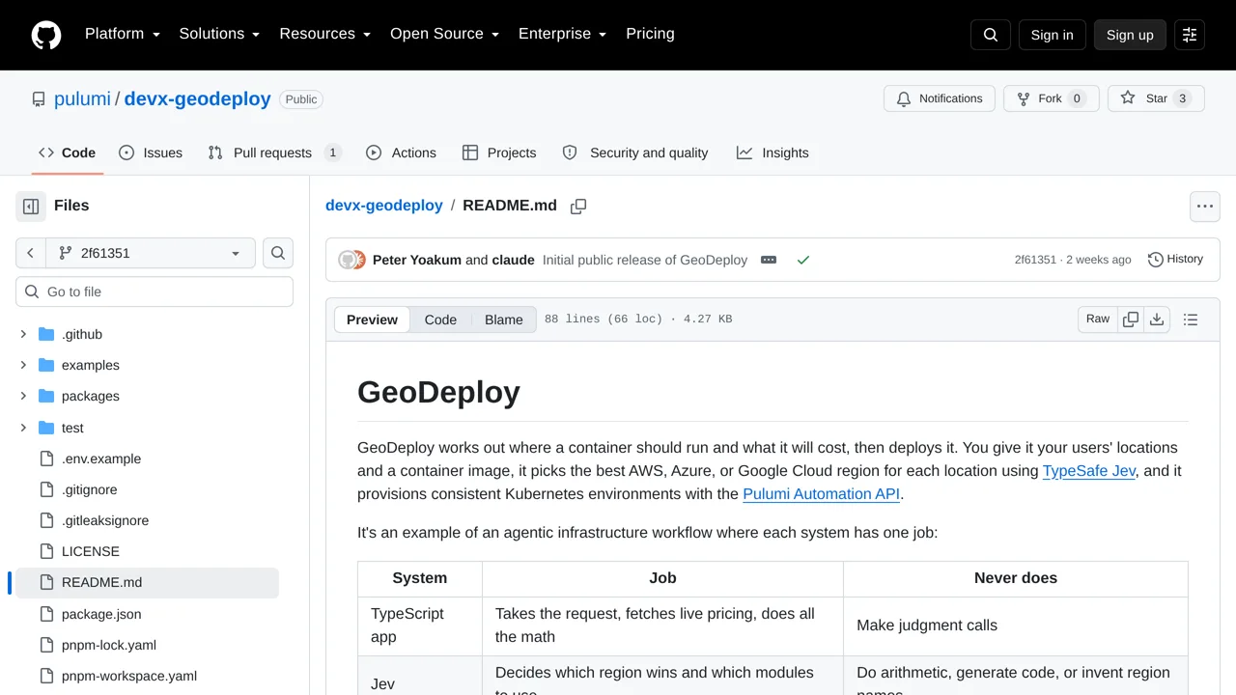
Task: Expand the .github folder chevron
Action: 23,334
